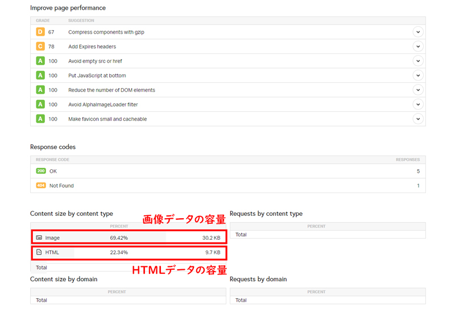Select the Avoid empty src or href text
The width and height of the screenshot is (455, 313).
click(95, 61)
